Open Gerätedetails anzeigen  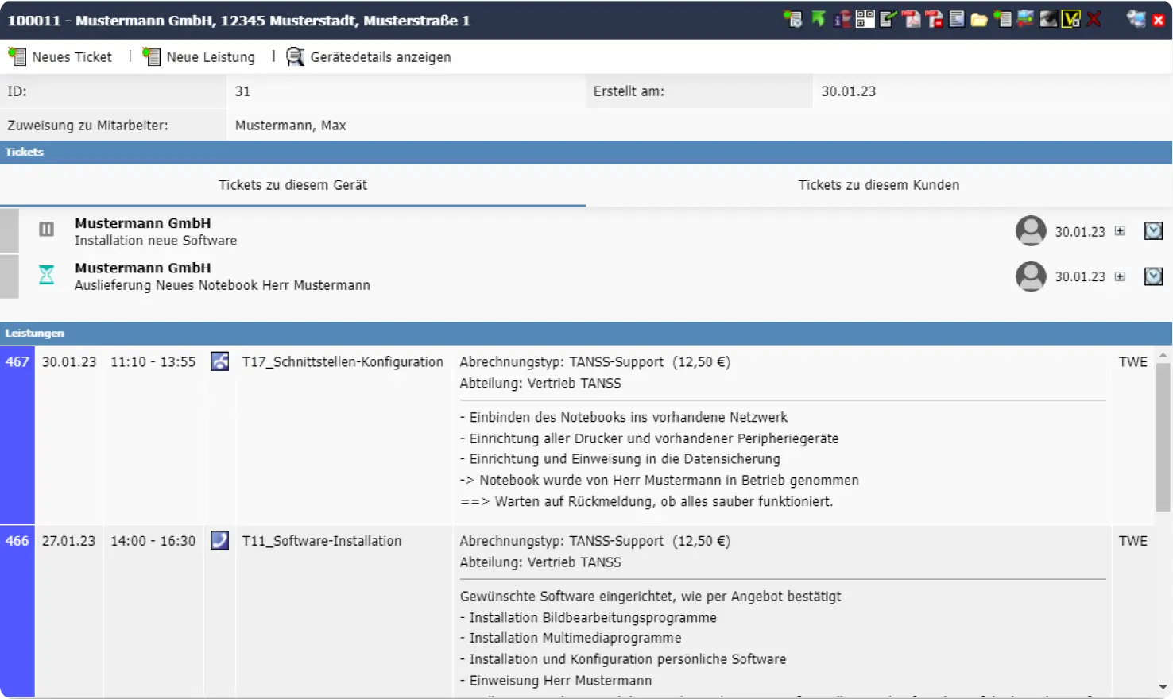pyautogui.click(x=369, y=56)
